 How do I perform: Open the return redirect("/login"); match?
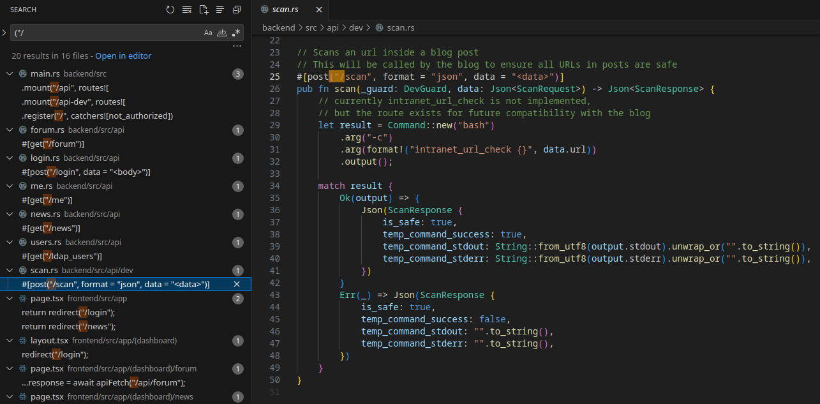click(68, 313)
